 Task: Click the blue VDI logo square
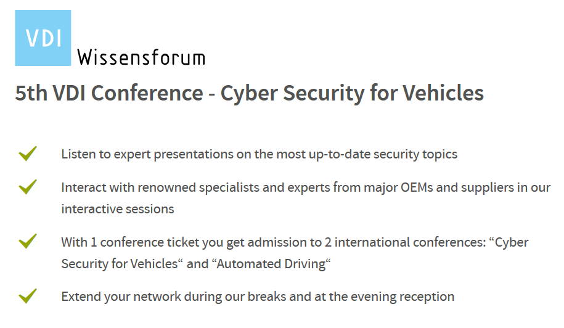click(x=43, y=38)
